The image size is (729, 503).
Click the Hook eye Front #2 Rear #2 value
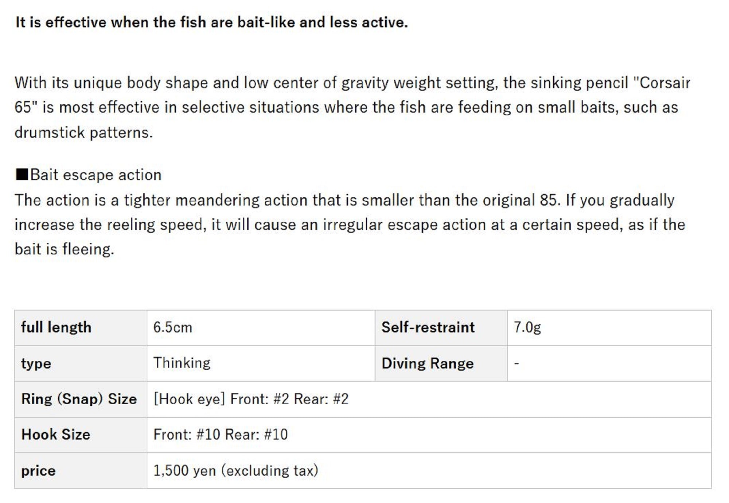(x=251, y=399)
